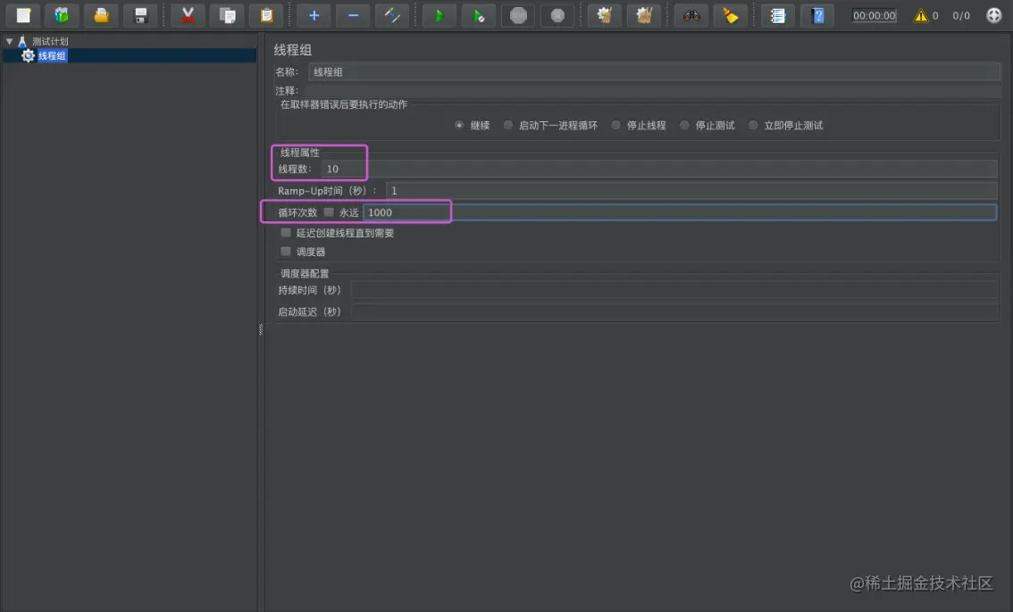This screenshot has height=612, width=1013.
Task: Click the 线程属性 section label
Action: click(x=300, y=153)
